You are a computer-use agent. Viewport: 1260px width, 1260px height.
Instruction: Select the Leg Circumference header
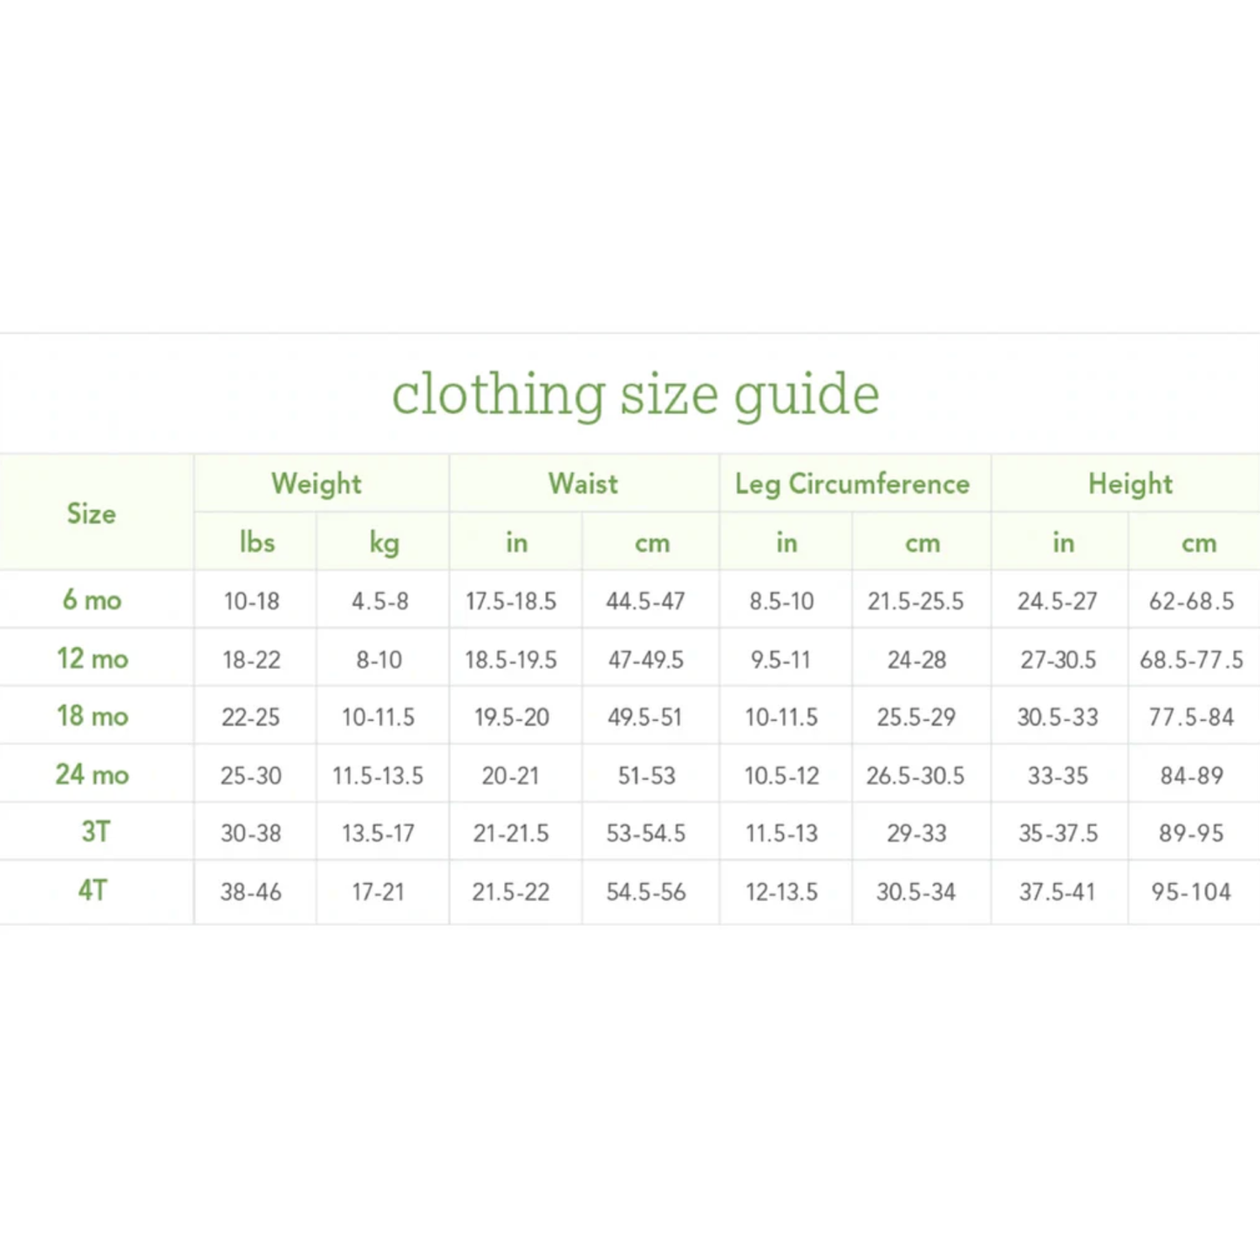pyautogui.click(x=852, y=484)
